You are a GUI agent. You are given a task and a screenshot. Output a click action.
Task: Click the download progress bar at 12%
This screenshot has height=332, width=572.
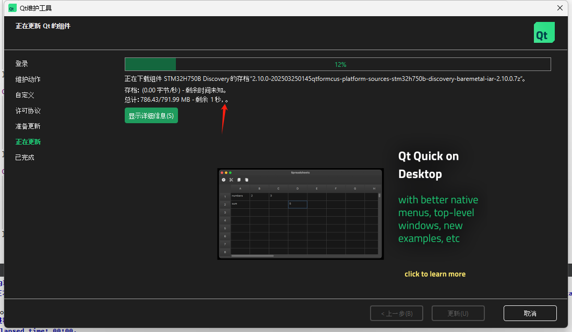[x=338, y=64]
